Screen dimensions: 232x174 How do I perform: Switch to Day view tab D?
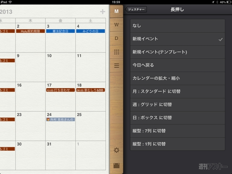[116, 38]
